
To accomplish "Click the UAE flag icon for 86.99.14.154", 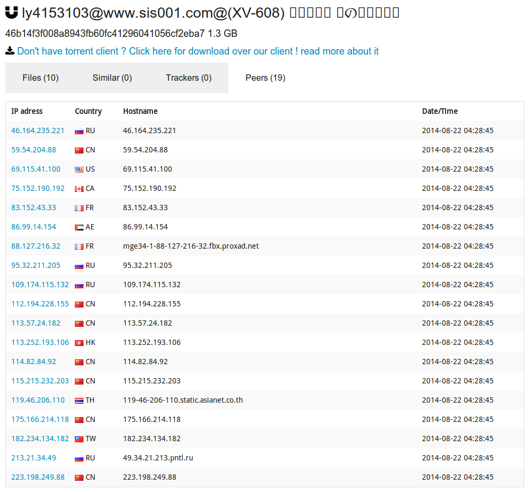I will click(x=79, y=227).
